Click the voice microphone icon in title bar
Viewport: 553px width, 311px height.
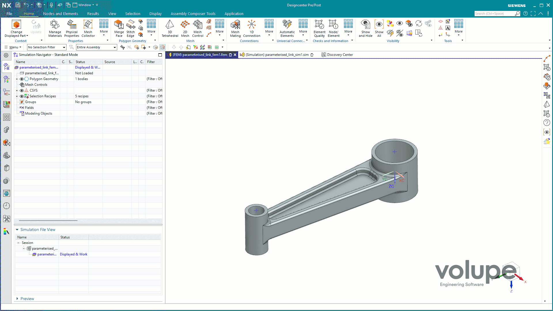(x=51, y=5)
